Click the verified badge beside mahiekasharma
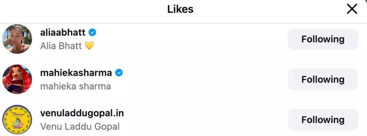The image size is (367, 136). [x=119, y=73]
